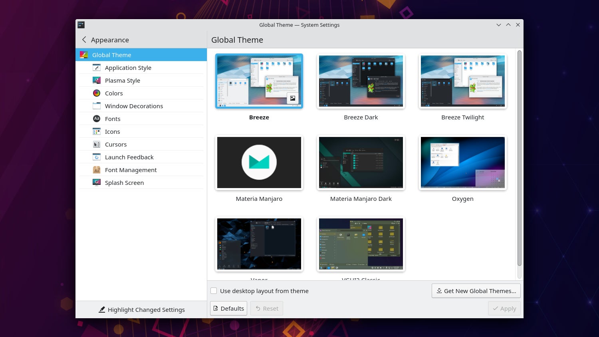Click the Fonts 'Aa' icon

(97, 119)
